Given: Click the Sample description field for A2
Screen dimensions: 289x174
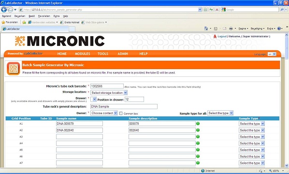Looking at the screenshot, I should tap(162, 130).
